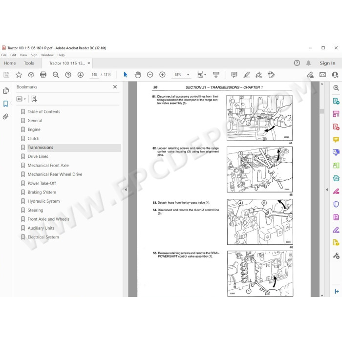This screenshot has height=342, width=342.
Task: Open Help question mark icon
Action: [297, 63]
